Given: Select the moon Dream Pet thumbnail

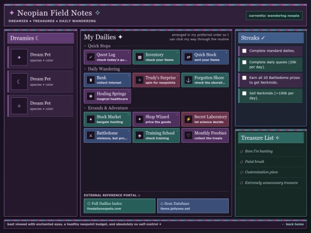Looking at the screenshot, I should point(19,82).
